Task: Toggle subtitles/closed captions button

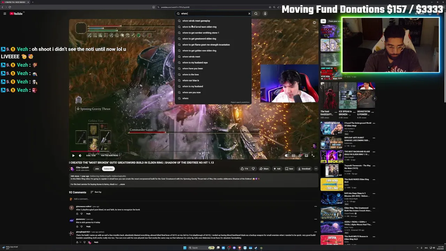Action: (x=293, y=155)
